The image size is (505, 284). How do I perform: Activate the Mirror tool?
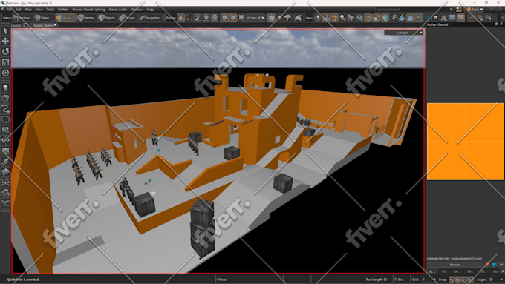(x=5, y=140)
